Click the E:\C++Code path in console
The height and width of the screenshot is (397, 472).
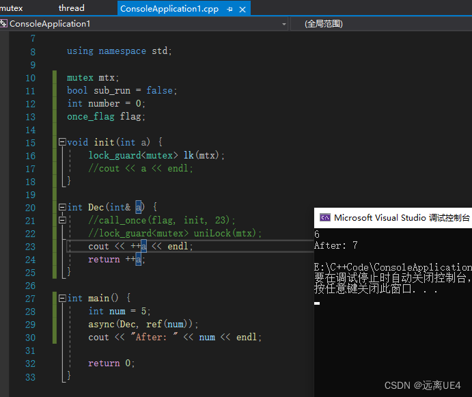click(393, 267)
